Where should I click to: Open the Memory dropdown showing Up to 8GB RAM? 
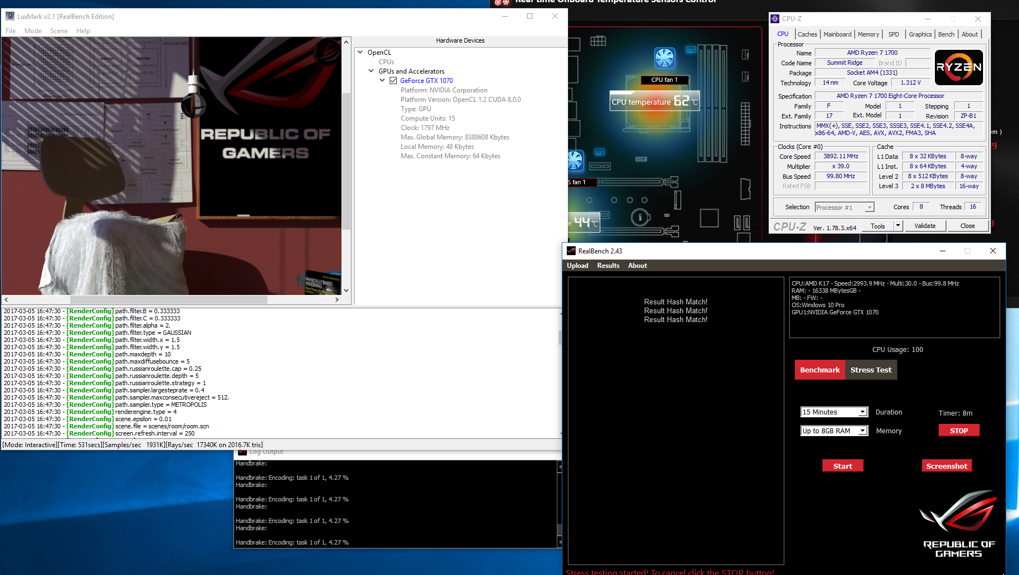[x=862, y=431]
